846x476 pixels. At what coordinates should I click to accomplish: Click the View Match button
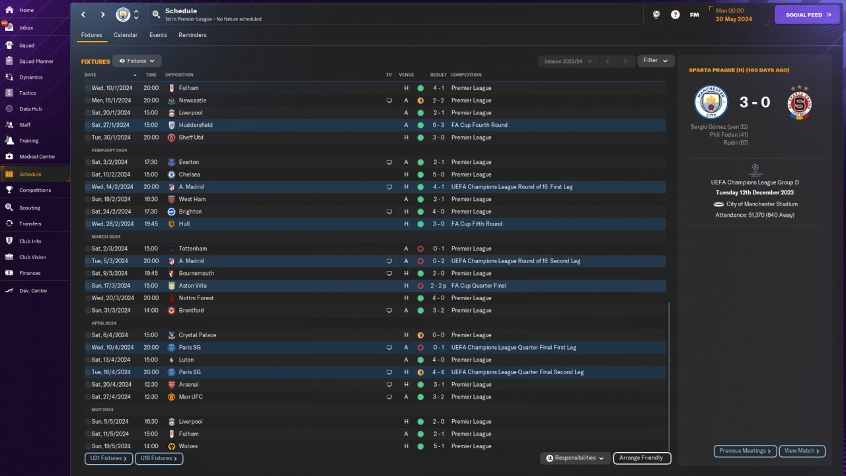802,451
